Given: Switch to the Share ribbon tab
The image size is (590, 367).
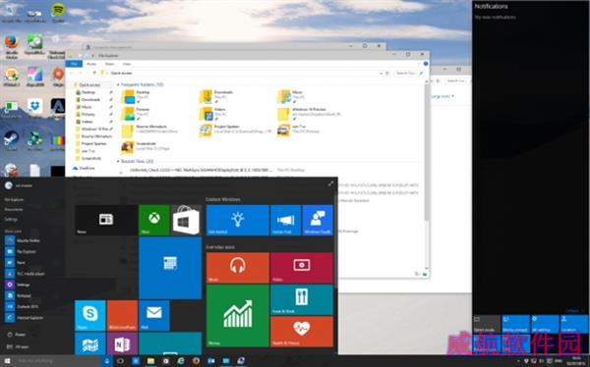Looking at the screenshot, I should [x=109, y=64].
